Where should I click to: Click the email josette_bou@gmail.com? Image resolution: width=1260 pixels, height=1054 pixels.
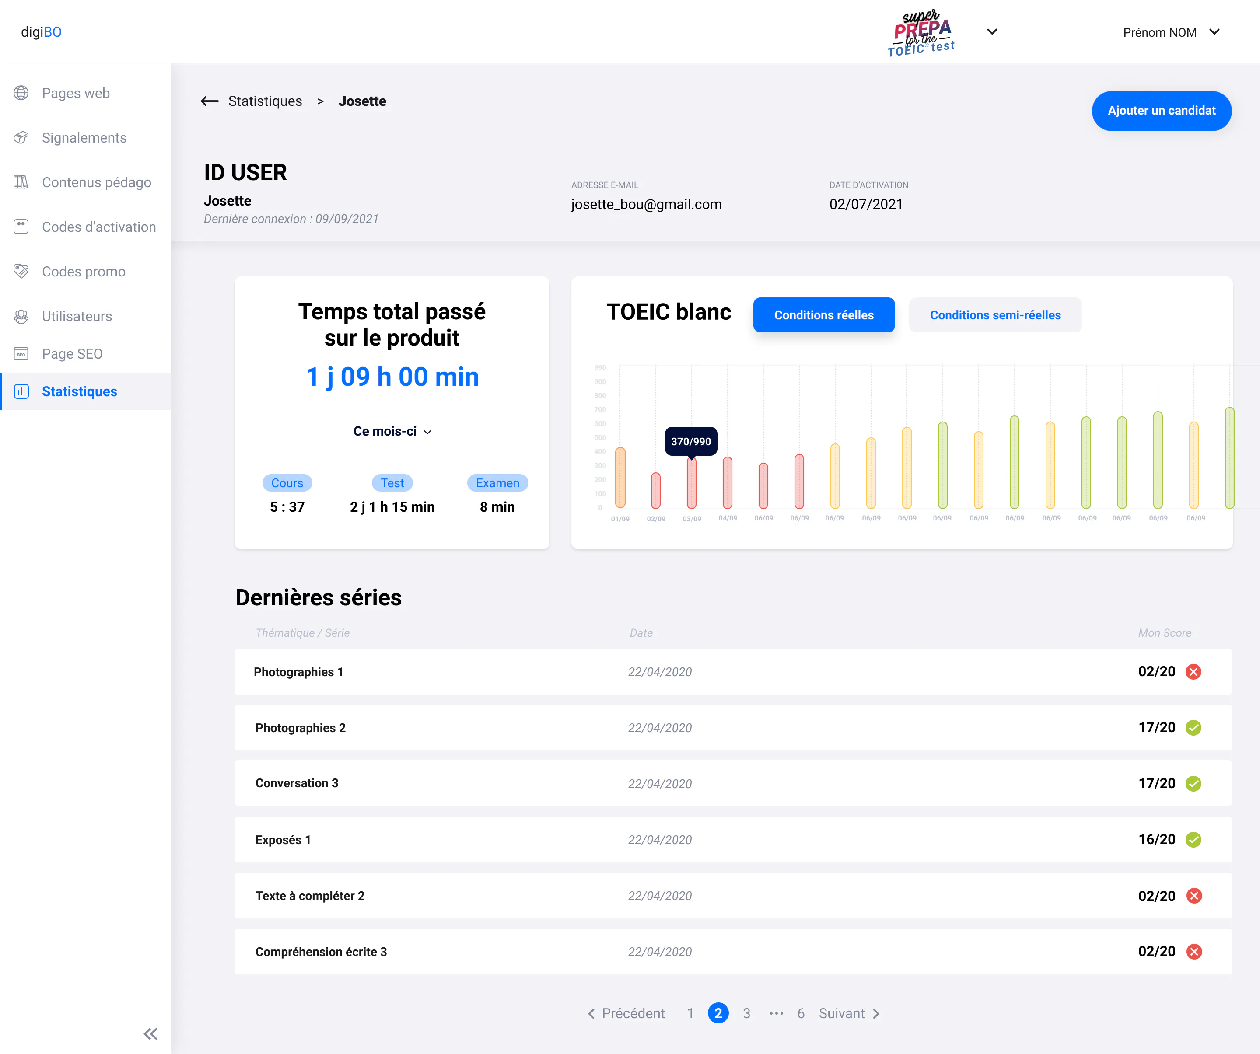[x=646, y=205]
